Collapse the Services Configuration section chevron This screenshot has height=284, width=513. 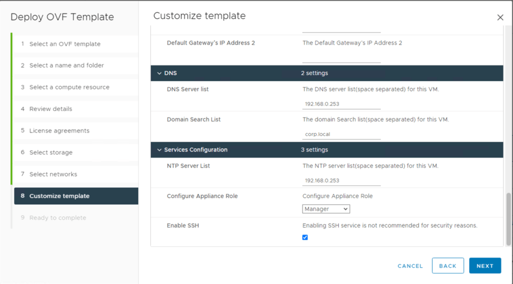click(x=159, y=150)
